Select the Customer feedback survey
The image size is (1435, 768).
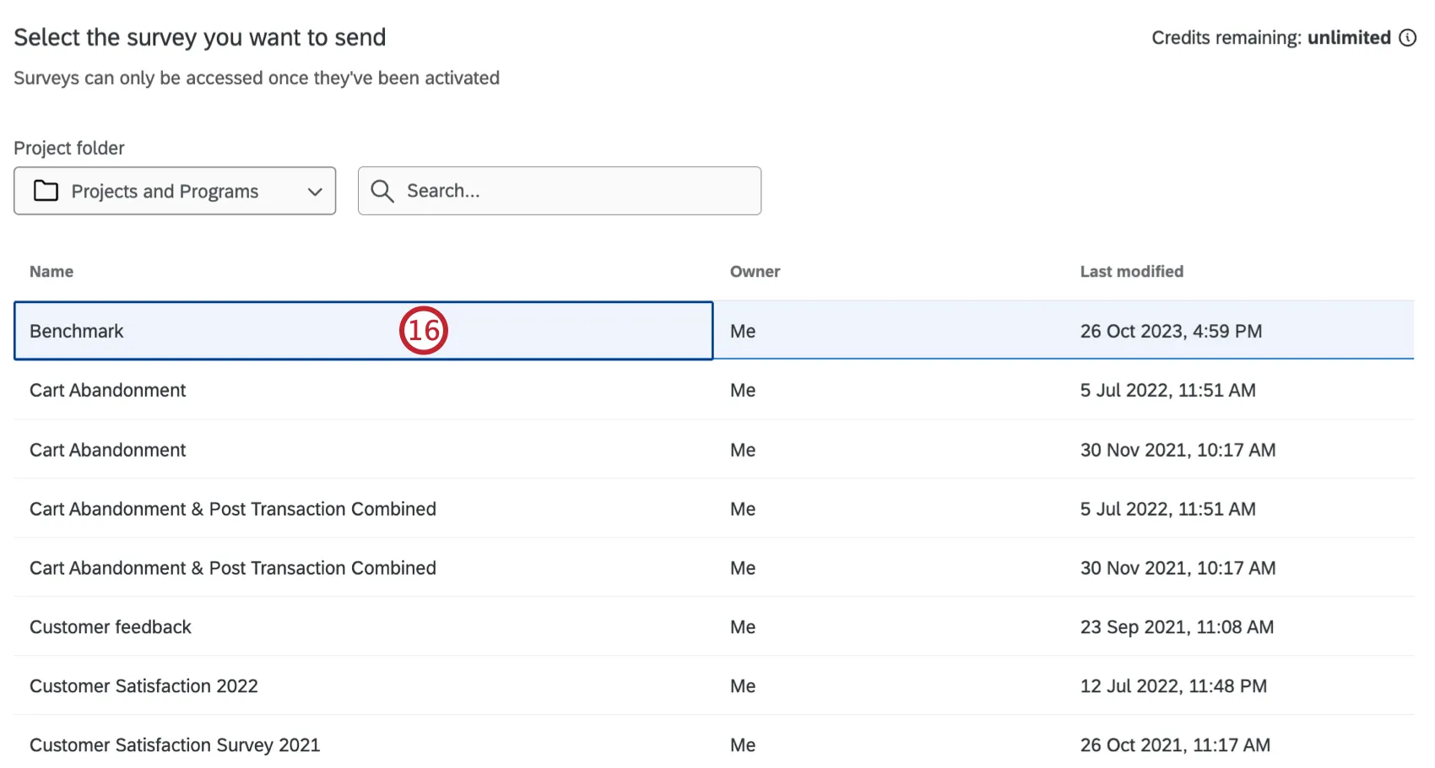[x=111, y=627]
